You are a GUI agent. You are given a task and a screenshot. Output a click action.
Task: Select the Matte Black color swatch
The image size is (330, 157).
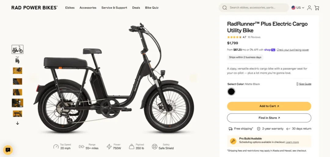pyautogui.click(x=231, y=91)
